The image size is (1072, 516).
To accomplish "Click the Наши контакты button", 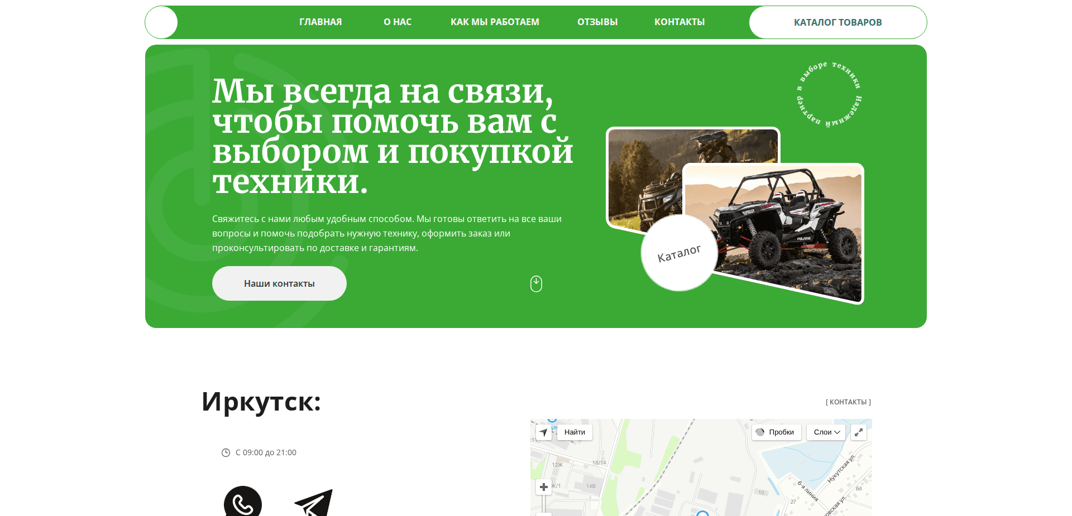I will coord(279,283).
